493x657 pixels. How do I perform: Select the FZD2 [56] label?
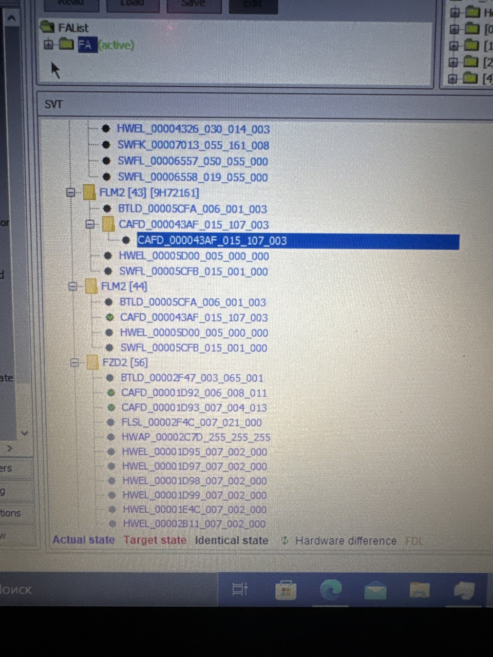125,362
